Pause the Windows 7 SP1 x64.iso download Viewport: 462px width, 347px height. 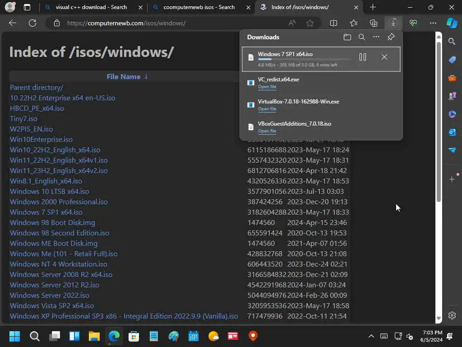coord(363,57)
